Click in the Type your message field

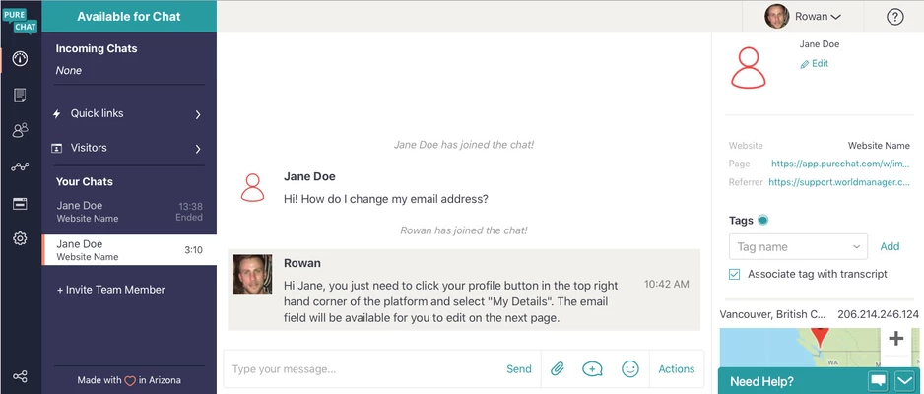pyautogui.click(x=360, y=369)
